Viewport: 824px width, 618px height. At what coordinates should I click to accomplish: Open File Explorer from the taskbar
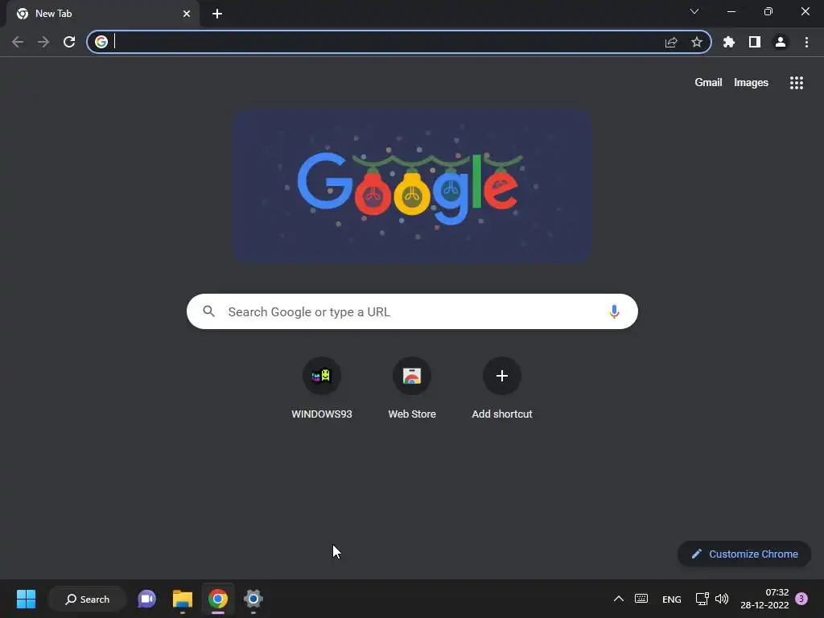[183, 599]
